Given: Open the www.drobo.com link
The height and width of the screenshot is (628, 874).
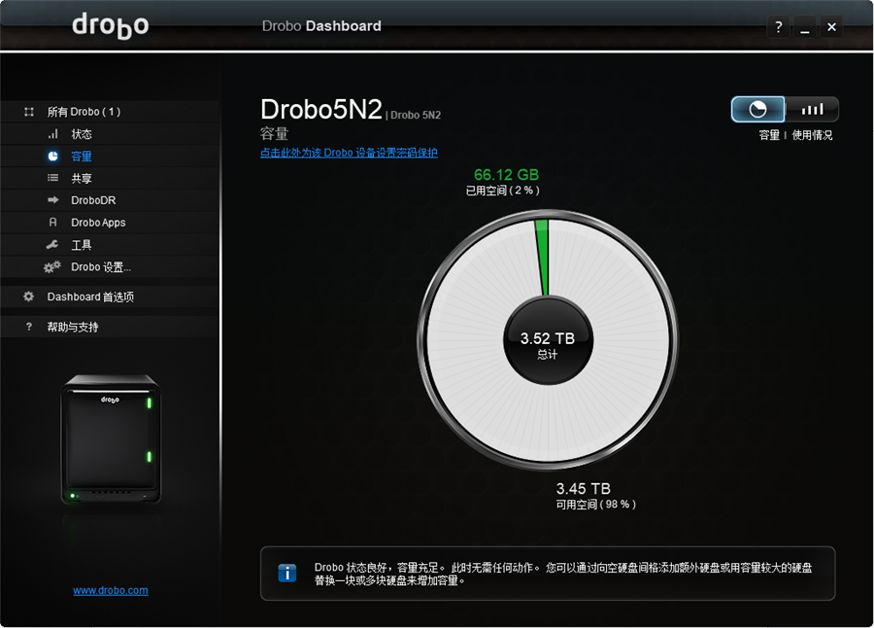Looking at the screenshot, I should [x=111, y=590].
